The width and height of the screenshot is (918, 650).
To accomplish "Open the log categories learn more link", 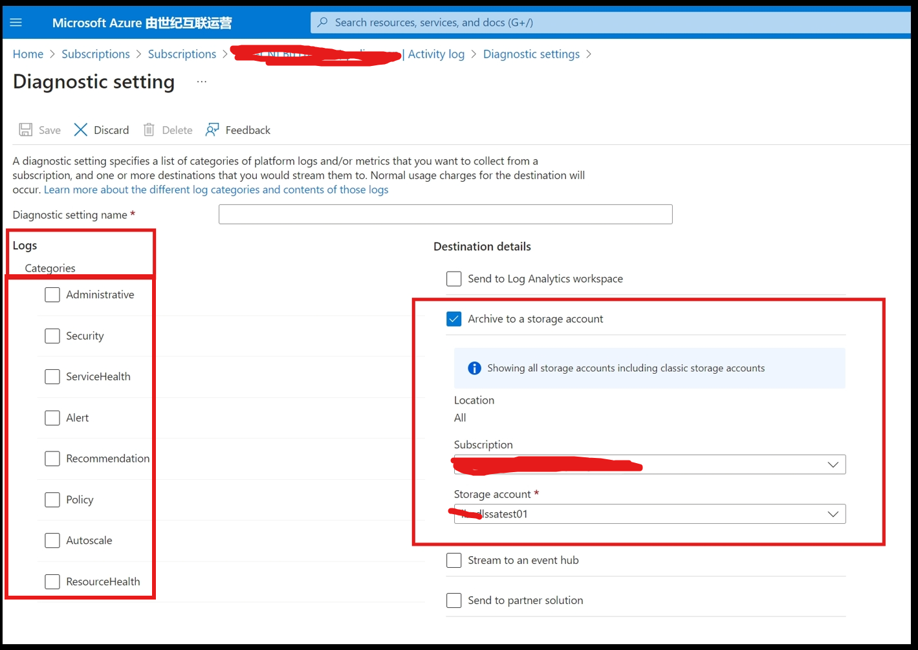I will click(216, 189).
